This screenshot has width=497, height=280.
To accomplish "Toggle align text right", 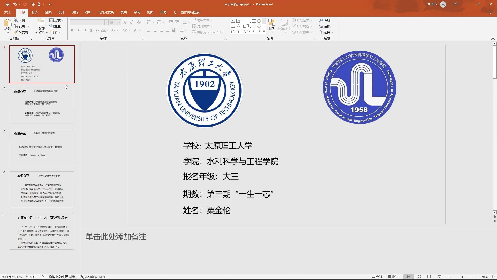I will pyautogui.click(x=161, y=30).
